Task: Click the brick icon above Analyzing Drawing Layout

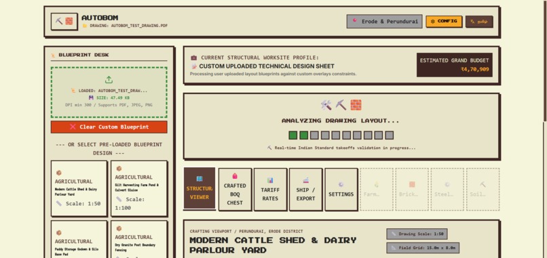Action: 356,105
